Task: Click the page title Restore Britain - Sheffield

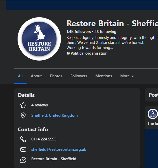Action: coord(112,23)
